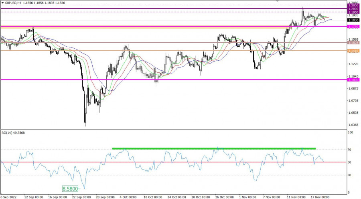
Task: Click the 1.0875 value on price scale
Action: [x=353, y=88]
